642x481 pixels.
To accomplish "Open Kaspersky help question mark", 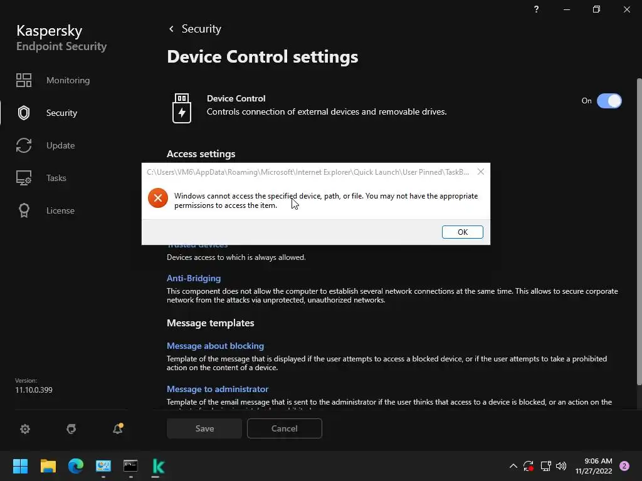I will 537,9.
